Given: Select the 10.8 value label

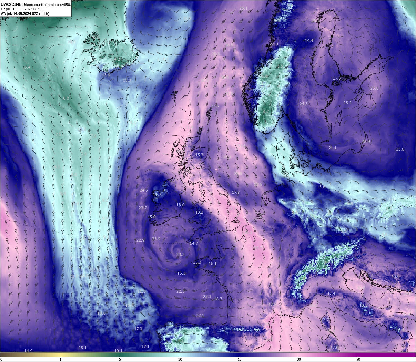Looking at the screenshot, I should point(101,313).
